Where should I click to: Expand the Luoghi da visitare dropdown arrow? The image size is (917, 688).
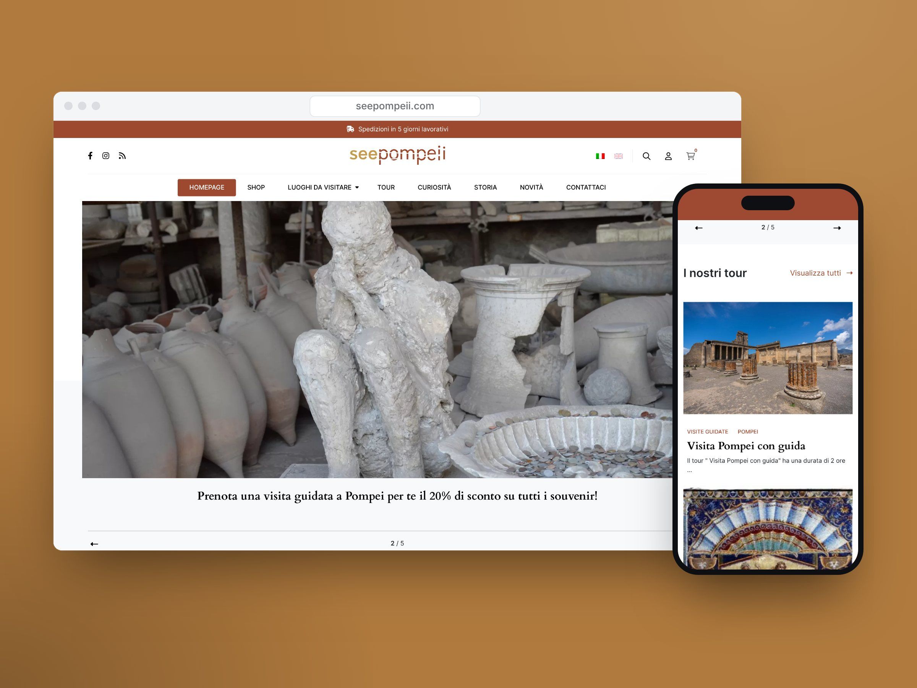click(x=357, y=187)
